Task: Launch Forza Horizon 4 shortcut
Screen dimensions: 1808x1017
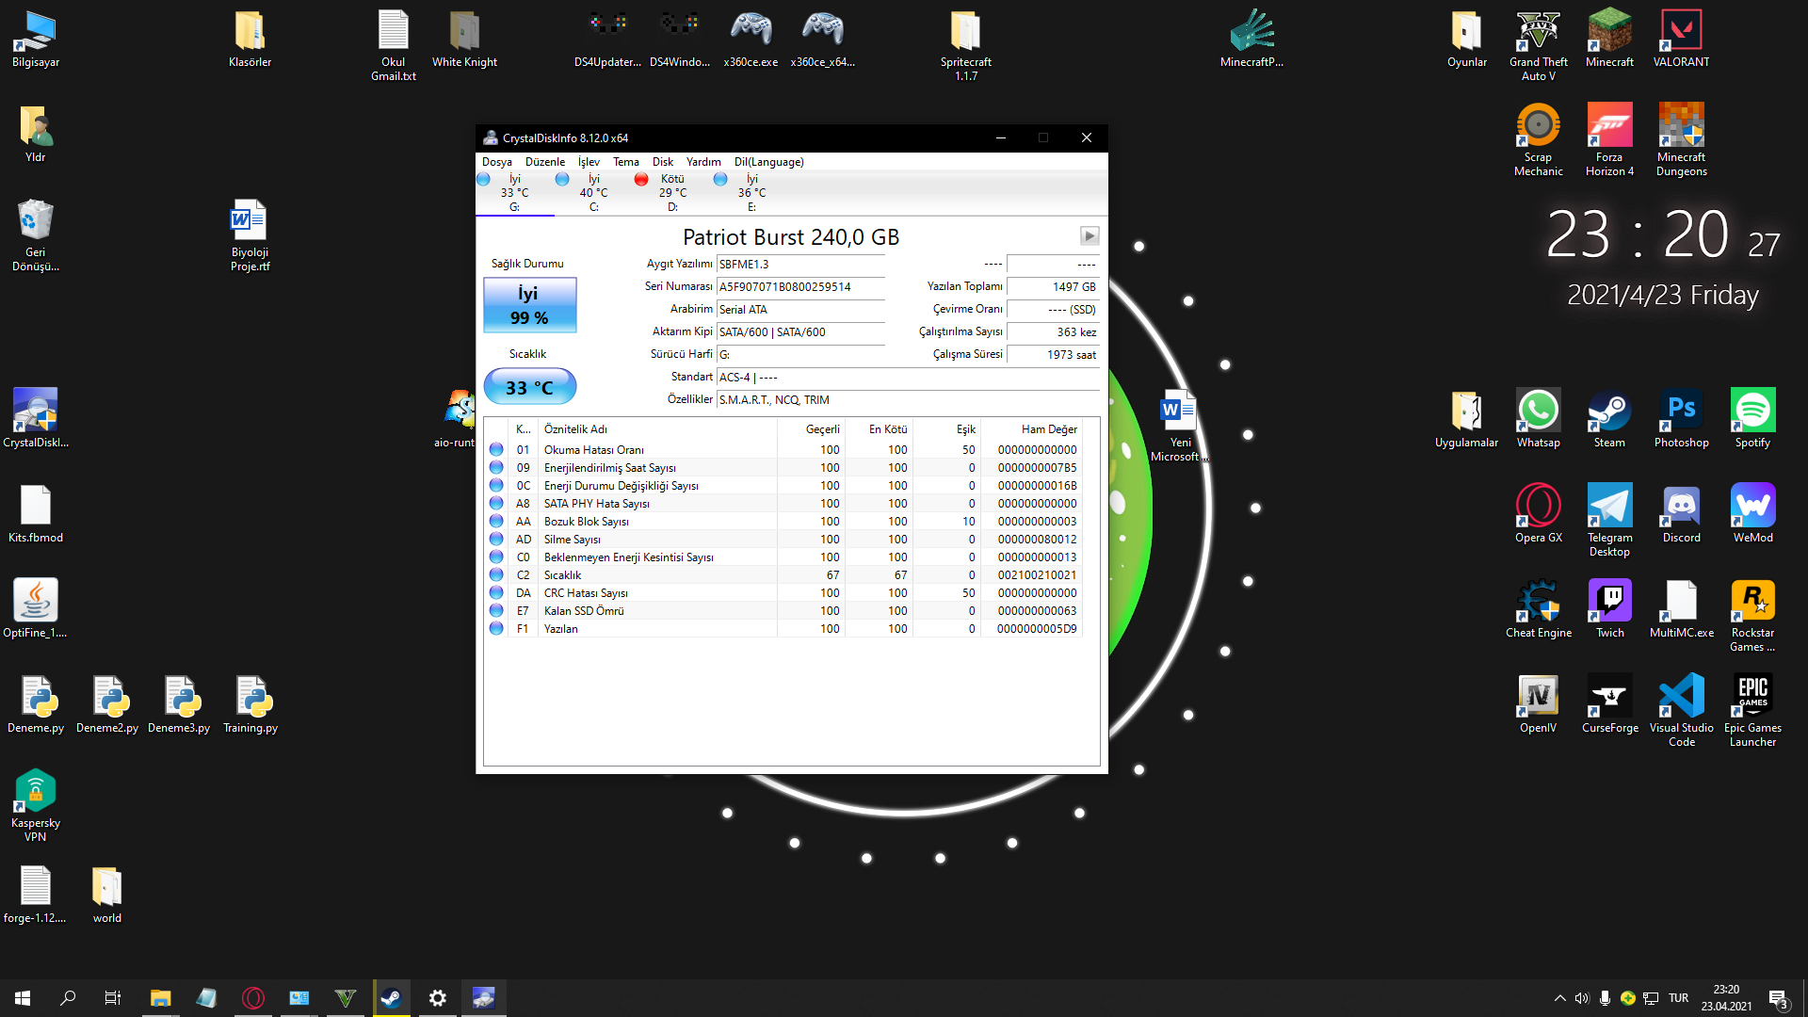Action: (x=1609, y=139)
